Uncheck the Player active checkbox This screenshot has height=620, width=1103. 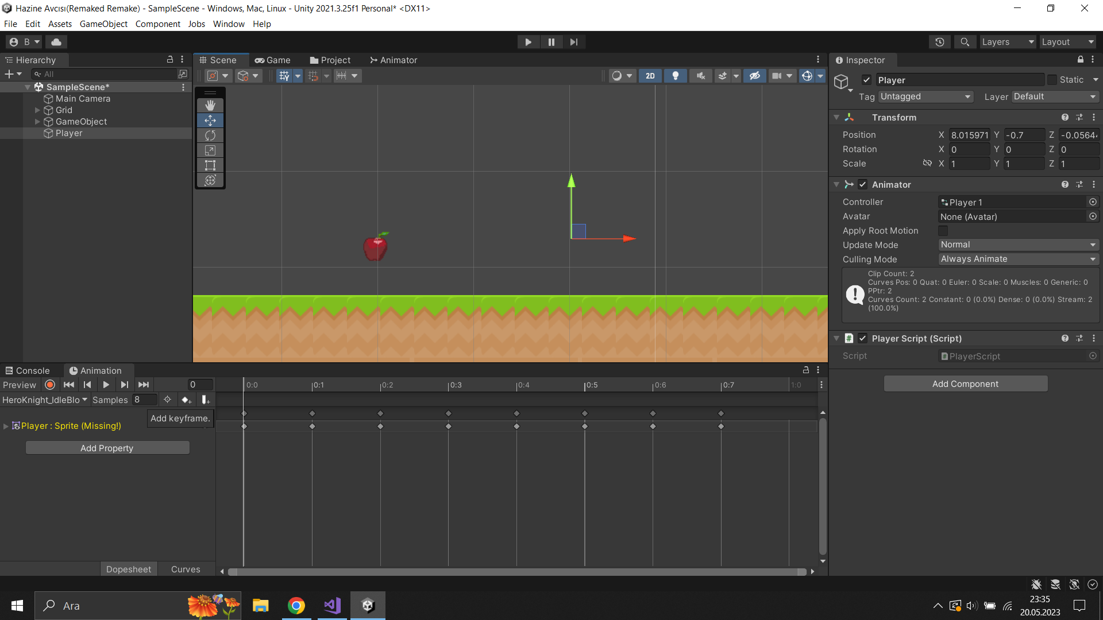(x=867, y=80)
